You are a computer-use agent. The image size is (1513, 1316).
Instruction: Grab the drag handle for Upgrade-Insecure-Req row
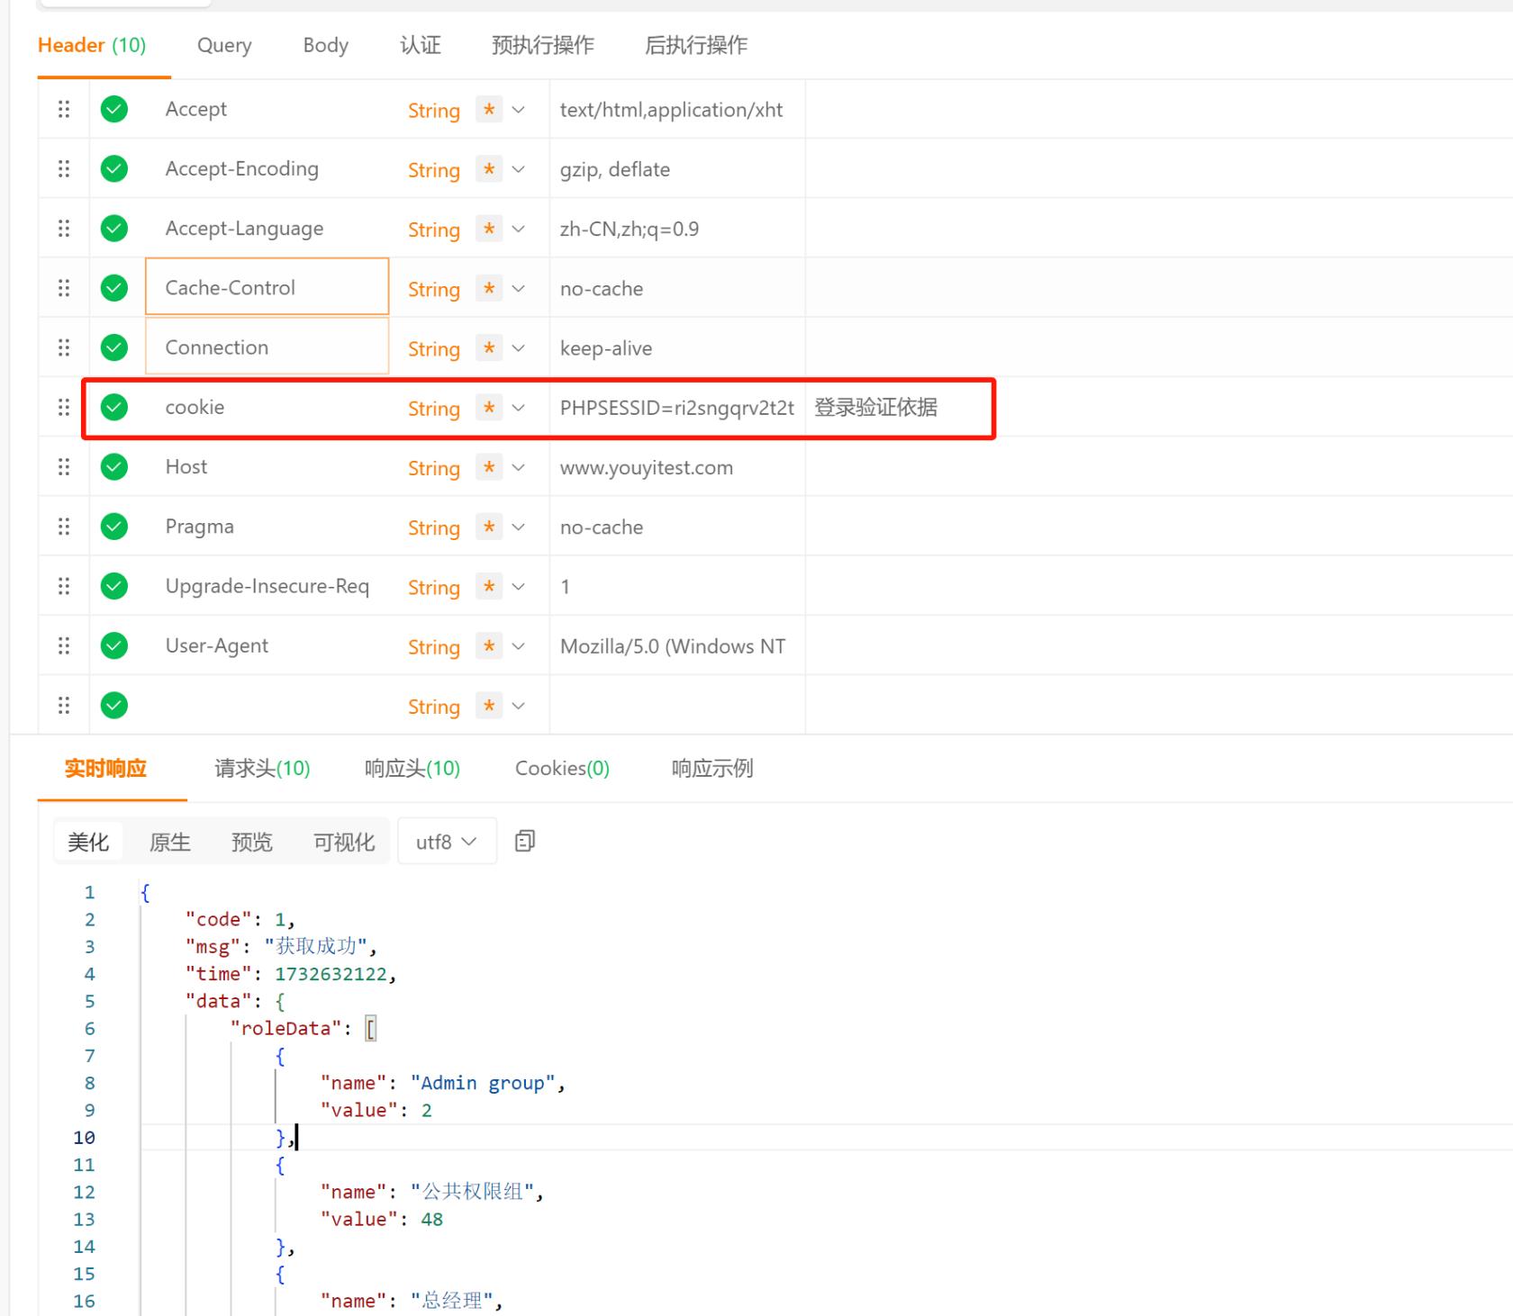[64, 586]
